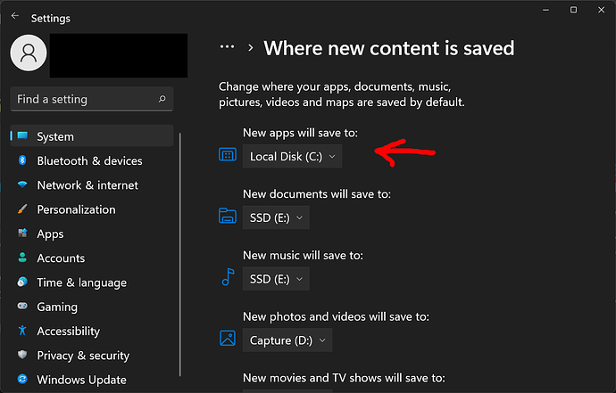Open the breadcrumb ellipsis menu
616x393 pixels.
click(228, 47)
